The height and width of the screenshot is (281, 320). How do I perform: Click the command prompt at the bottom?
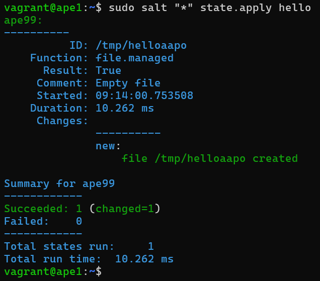coord(53,271)
